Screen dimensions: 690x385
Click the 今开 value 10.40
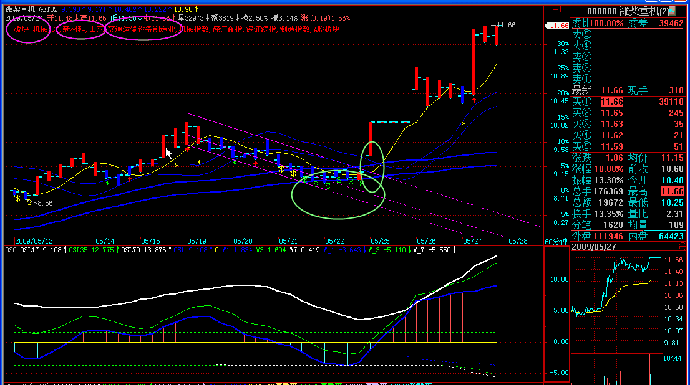tap(673, 180)
